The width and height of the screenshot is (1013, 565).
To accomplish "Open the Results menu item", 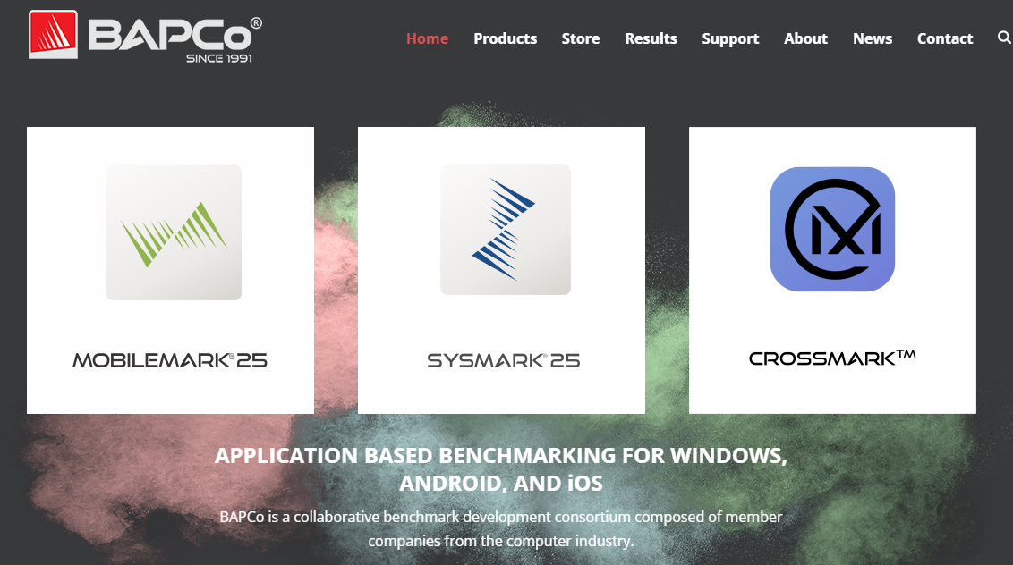I will 651,38.
